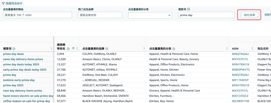Click help icon next to 搜索频率排名 header
Image resolution: width=271 pixels, height=103 pixels.
click(x=68, y=49)
